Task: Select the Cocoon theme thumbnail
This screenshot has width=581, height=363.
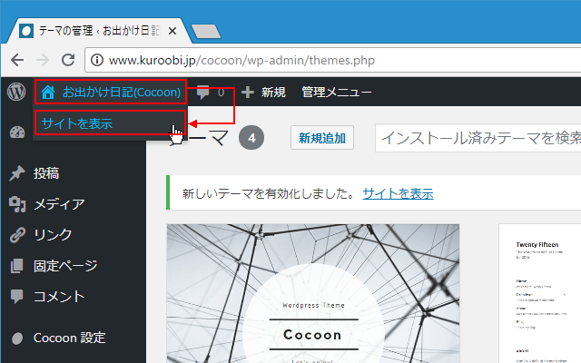Action: (313, 293)
